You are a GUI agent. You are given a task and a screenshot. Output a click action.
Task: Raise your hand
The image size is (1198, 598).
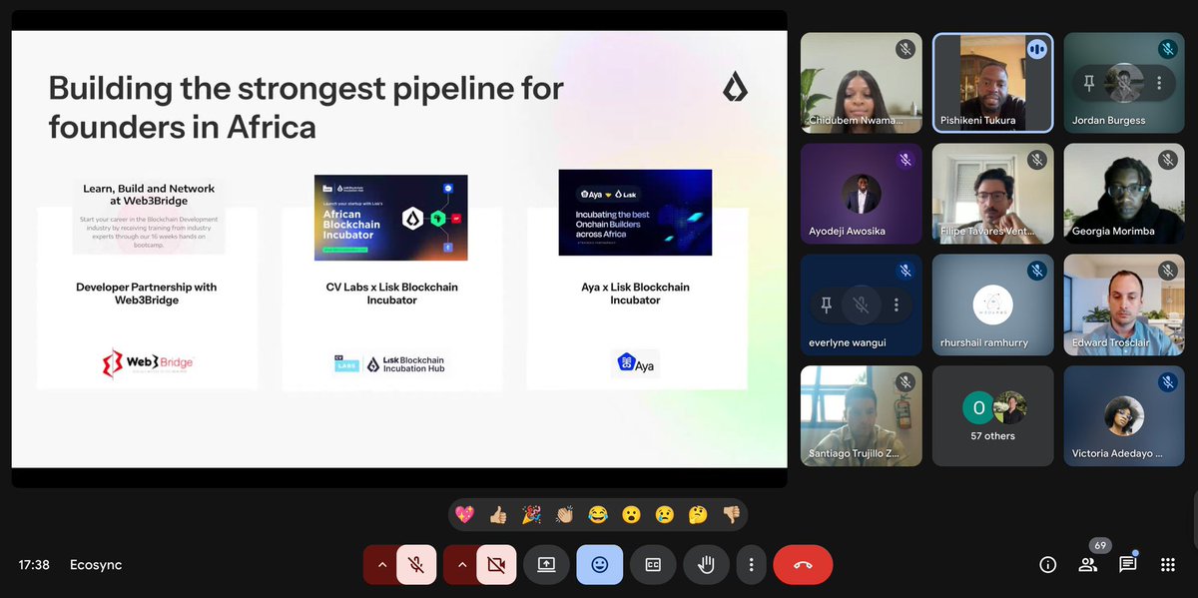[x=706, y=564]
